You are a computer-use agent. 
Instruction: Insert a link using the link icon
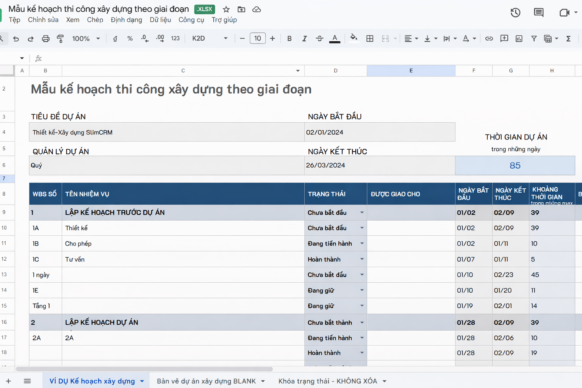489,39
